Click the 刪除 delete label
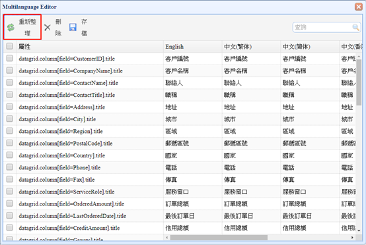The width and height of the screenshot is (366, 245). pyautogui.click(x=58, y=28)
